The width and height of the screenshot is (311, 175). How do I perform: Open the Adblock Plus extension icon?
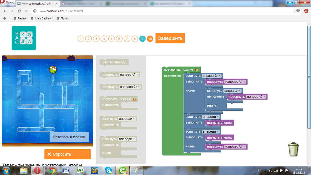(306, 11)
